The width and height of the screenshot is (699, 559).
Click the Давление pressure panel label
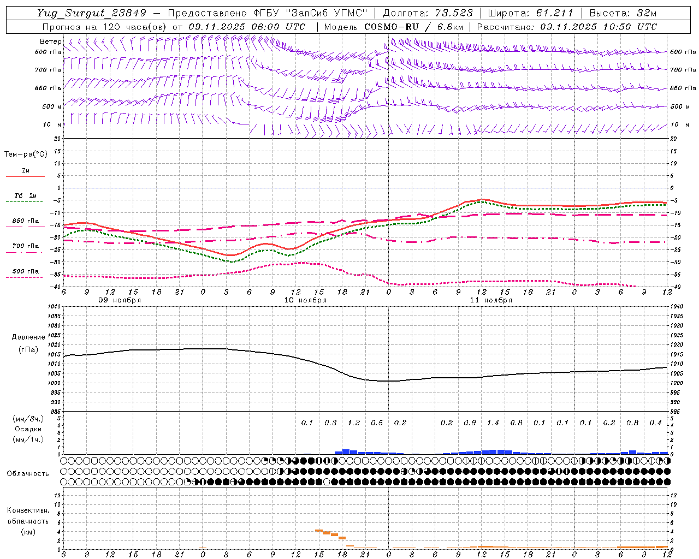click(x=28, y=337)
